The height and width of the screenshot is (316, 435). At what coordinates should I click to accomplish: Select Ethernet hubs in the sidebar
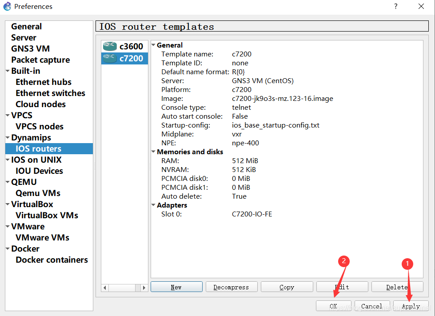point(44,82)
